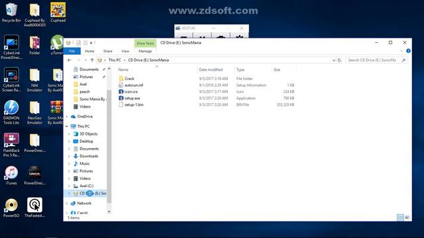Screen dimensions: 424x238
Task: Sort files by Date modified column
Action: tap(215, 69)
